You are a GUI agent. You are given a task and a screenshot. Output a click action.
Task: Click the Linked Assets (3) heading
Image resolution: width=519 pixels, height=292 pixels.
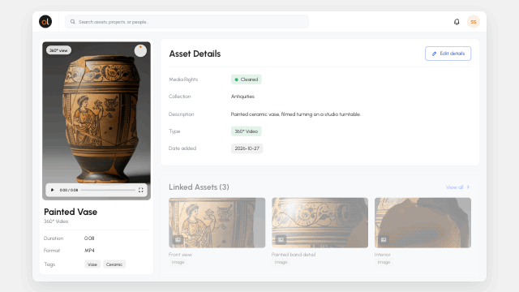(199, 187)
